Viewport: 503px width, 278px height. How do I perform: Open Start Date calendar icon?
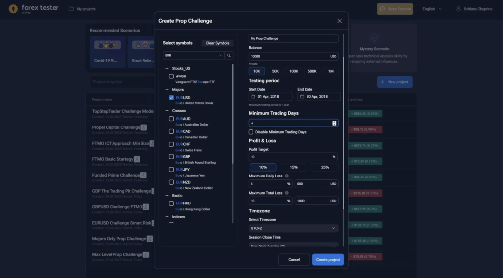[253, 97]
